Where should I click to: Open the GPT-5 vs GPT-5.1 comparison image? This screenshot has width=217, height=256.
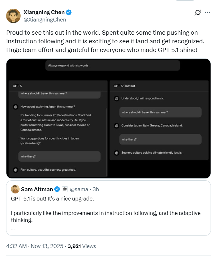click(x=108, y=118)
